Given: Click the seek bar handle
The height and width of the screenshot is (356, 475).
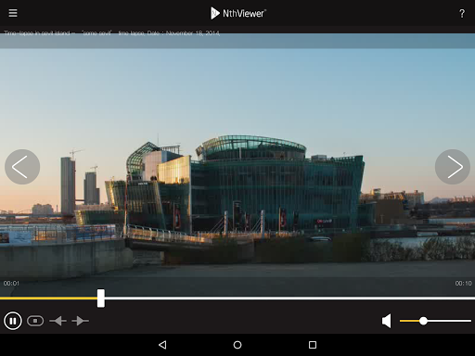Looking at the screenshot, I should pyautogui.click(x=101, y=299).
